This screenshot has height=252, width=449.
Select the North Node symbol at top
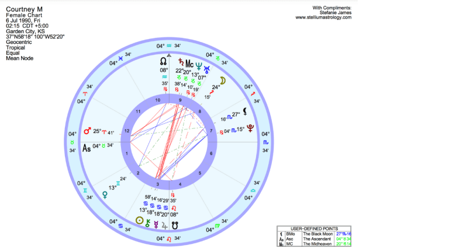pyautogui.click(x=163, y=60)
